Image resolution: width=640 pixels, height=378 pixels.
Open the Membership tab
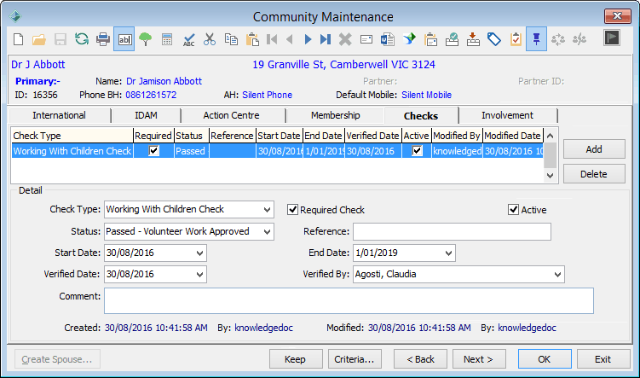[x=335, y=116]
